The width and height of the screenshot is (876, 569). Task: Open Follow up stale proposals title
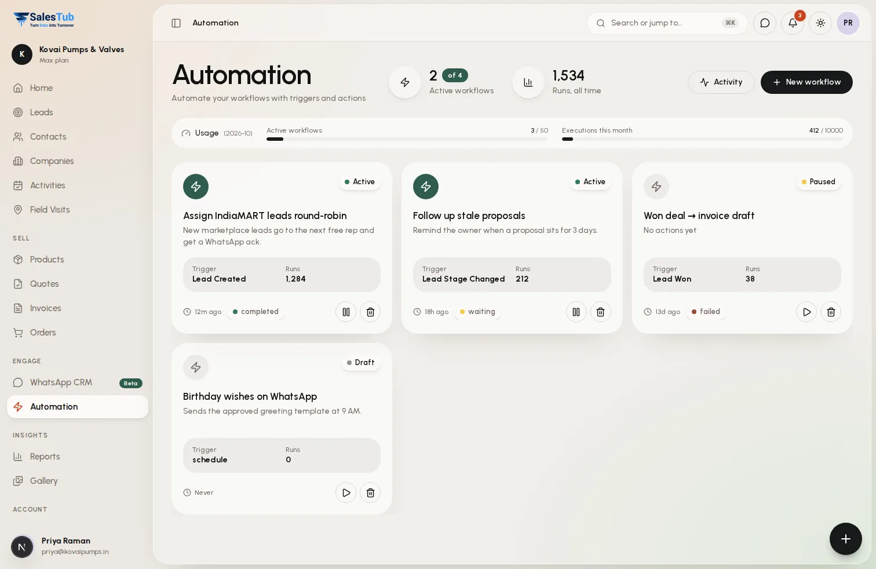coord(469,216)
